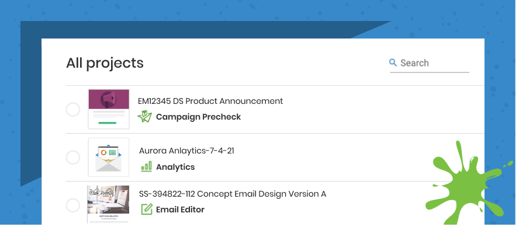Viewport: 526px width, 234px height.
Task: Open the envelope chart thumbnail for Aurora
Action: click(108, 157)
